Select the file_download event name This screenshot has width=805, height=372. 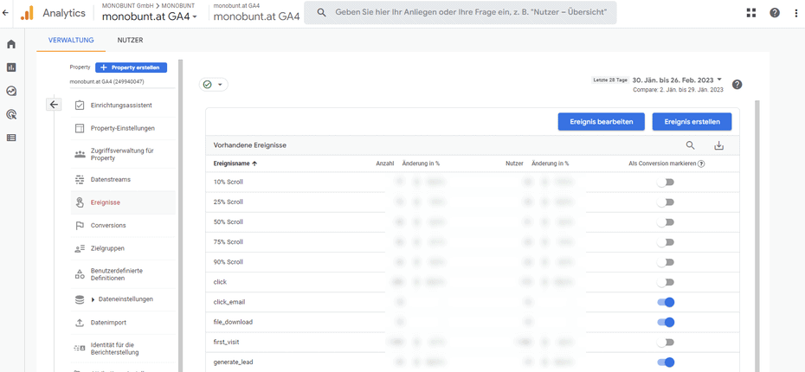pos(233,322)
